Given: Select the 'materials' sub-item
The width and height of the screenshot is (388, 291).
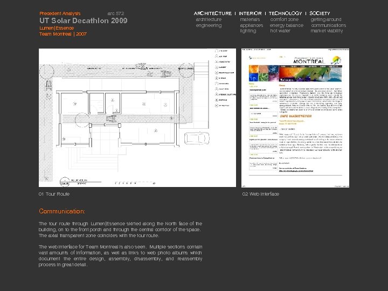Looking at the screenshot, I should tap(250, 19).
